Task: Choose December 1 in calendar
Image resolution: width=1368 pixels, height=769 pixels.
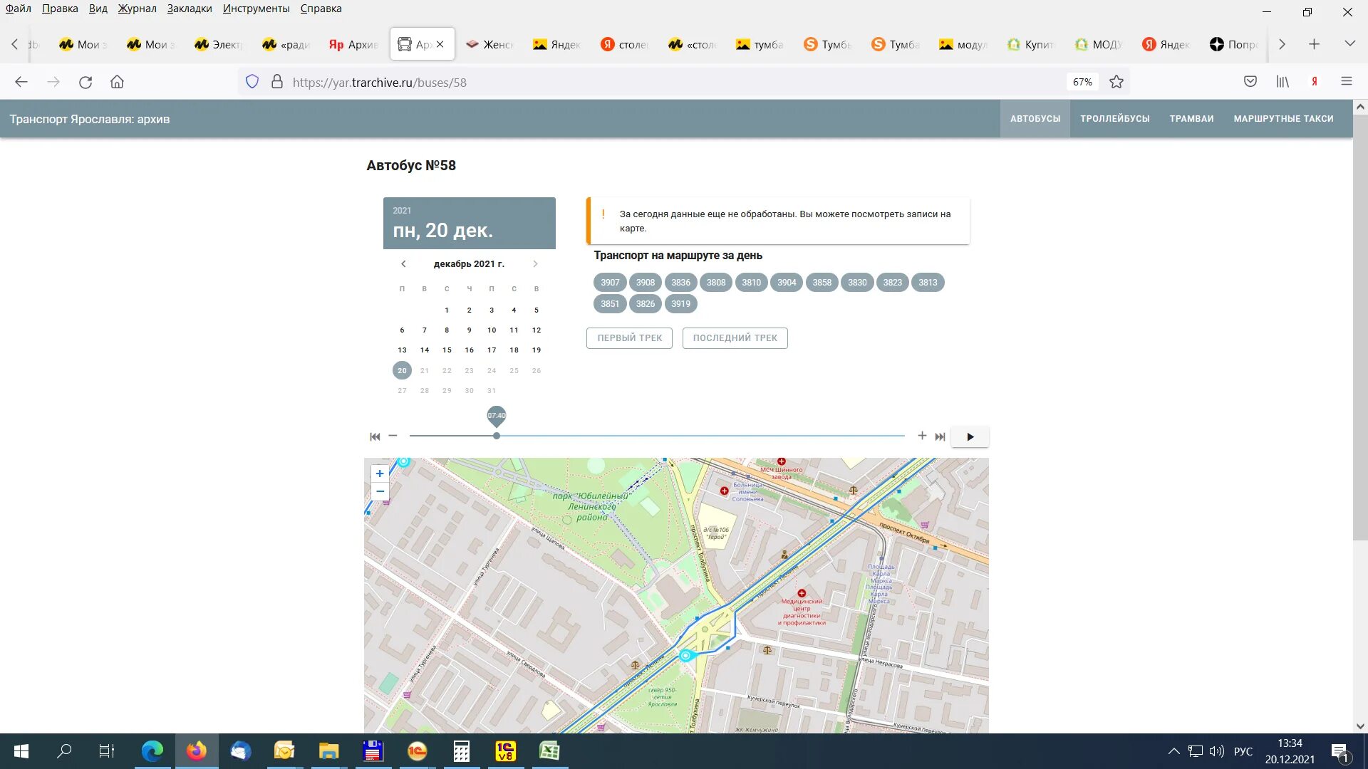Action: 447,310
